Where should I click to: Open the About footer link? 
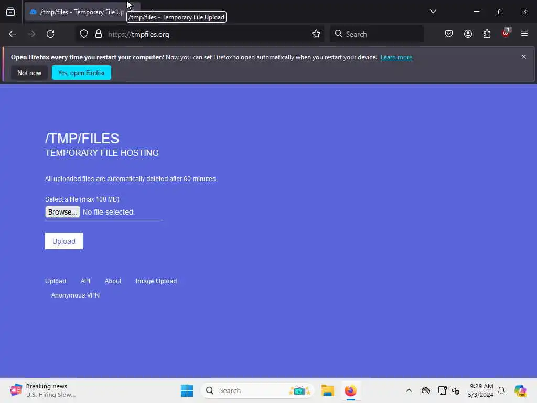113,281
